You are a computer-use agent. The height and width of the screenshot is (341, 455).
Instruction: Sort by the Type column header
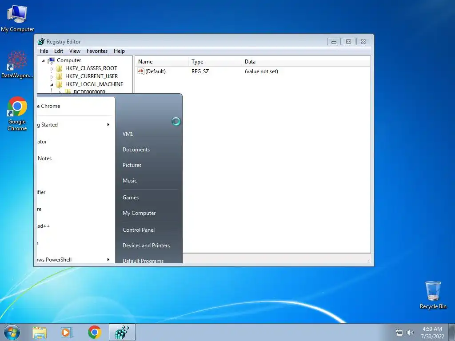tap(215, 61)
